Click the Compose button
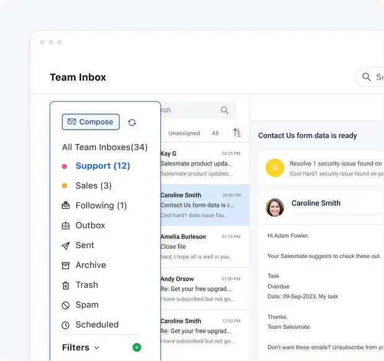 [x=90, y=122]
